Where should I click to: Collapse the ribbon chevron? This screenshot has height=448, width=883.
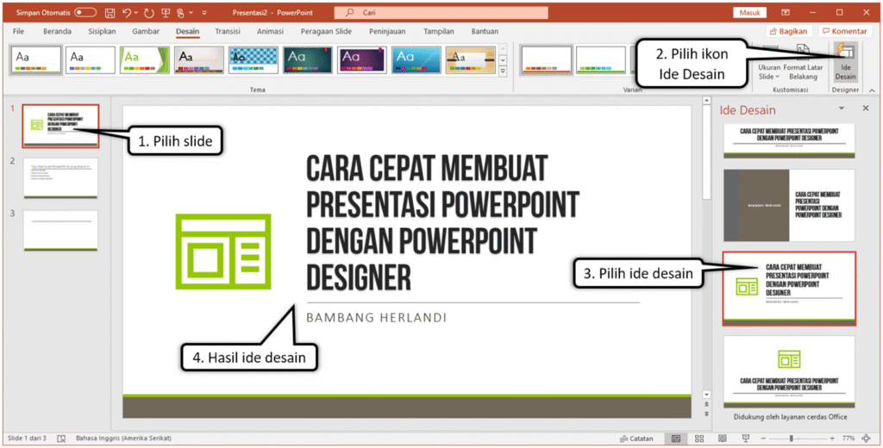[x=872, y=90]
